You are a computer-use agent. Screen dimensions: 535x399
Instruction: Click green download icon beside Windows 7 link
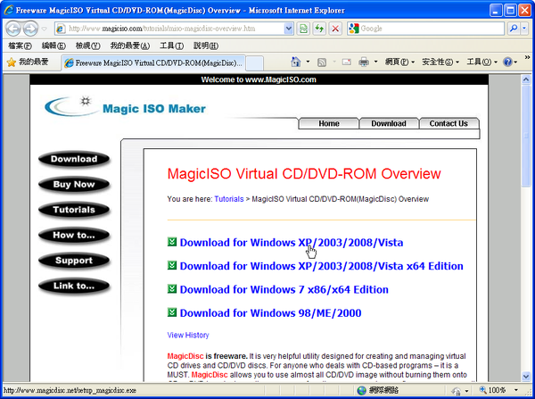[172, 289]
